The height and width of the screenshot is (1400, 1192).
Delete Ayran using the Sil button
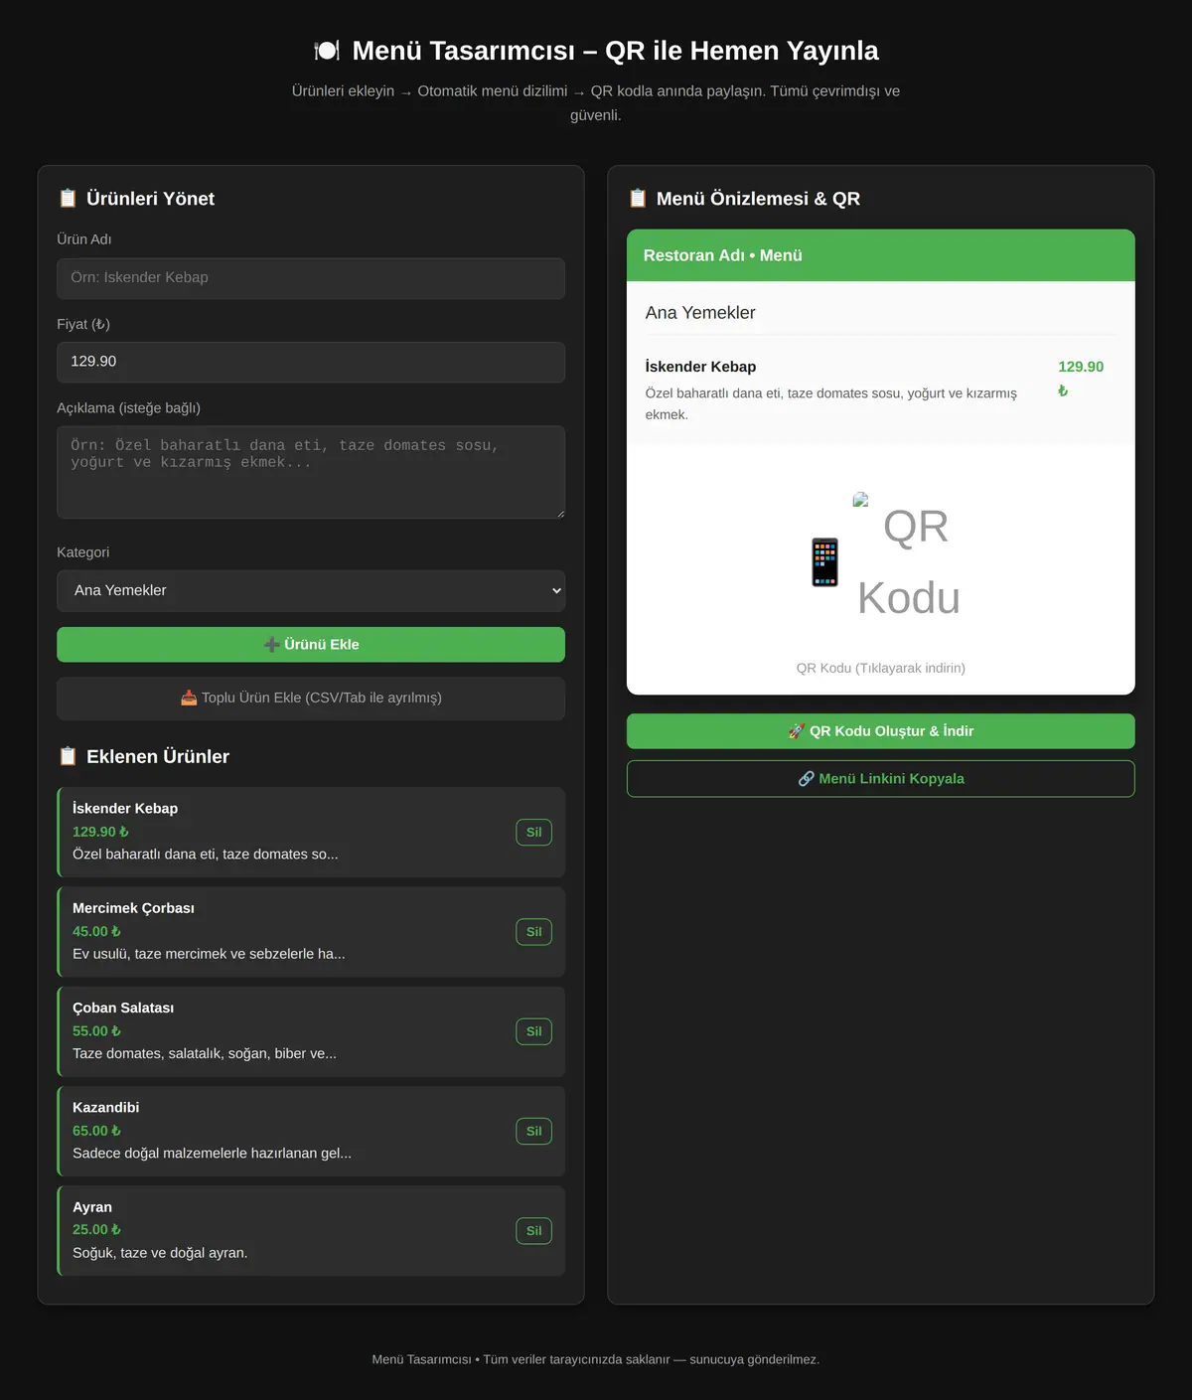[533, 1231]
